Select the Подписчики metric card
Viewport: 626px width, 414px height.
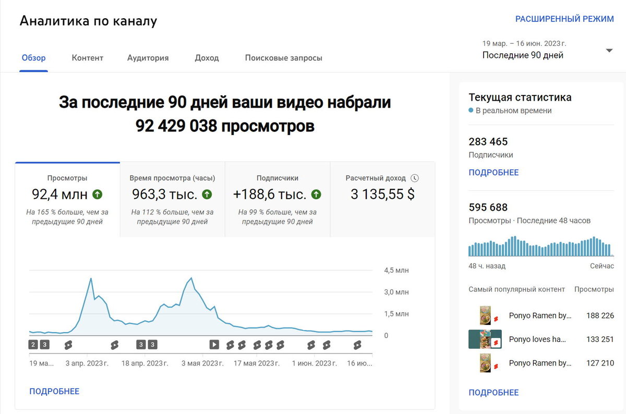(x=278, y=200)
